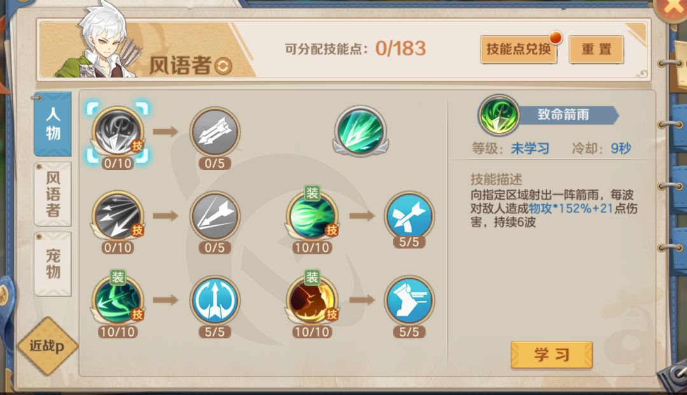
Task: Select the triple-arrow 0/5 passive skill
Action: (215, 132)
